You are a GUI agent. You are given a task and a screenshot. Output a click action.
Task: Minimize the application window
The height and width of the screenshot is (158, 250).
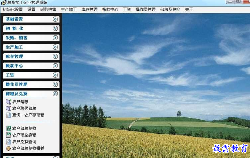pyautogui.click(x=230, y=2)
